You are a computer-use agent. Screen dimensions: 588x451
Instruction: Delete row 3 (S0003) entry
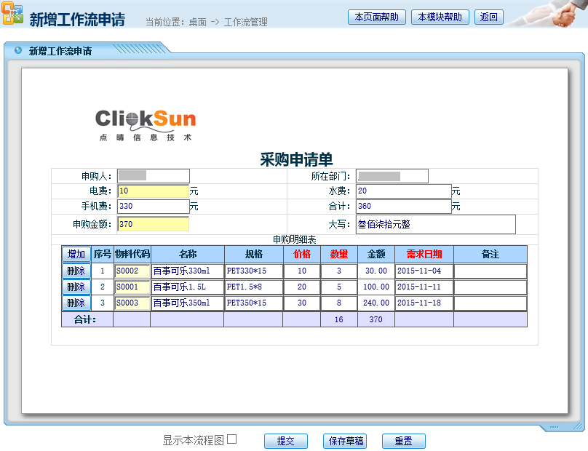pyautogui.click(x=76, y=303)
